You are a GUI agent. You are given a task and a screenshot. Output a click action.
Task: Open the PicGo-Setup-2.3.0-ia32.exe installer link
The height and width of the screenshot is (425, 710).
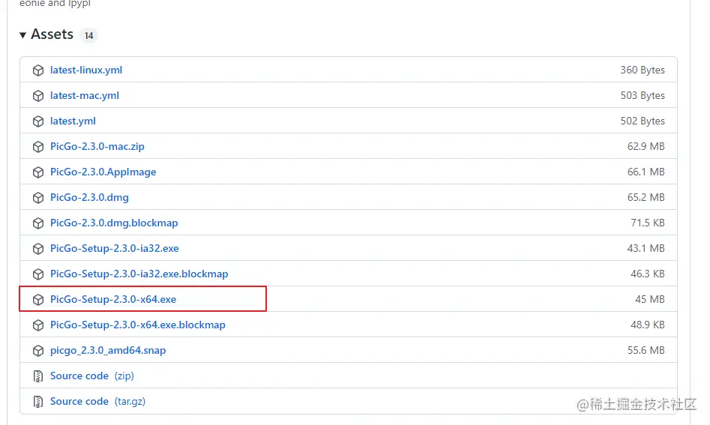[x=115, y=248]
